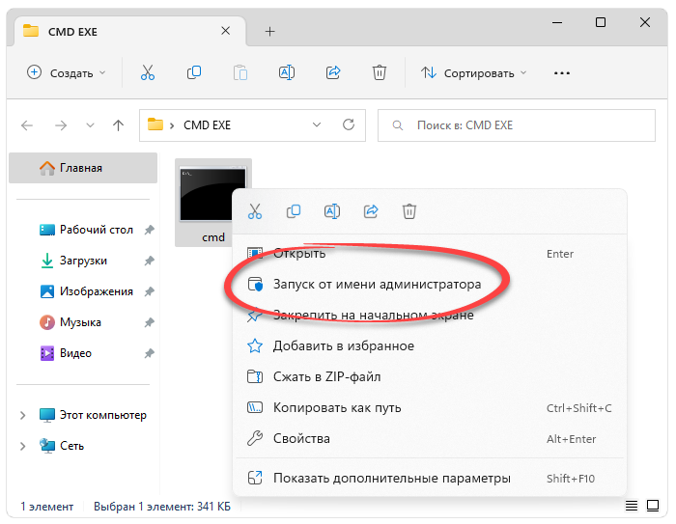This screenshot has width=676, height=524.
Task: Click the Rename icon in the top toolbar
Action: click(x=287, y=72)
